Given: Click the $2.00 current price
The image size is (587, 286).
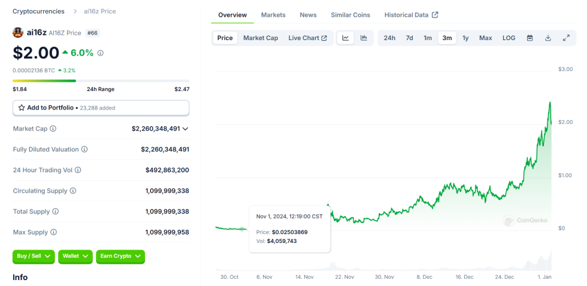Looking at the screenshot, I should coord(36,53).
